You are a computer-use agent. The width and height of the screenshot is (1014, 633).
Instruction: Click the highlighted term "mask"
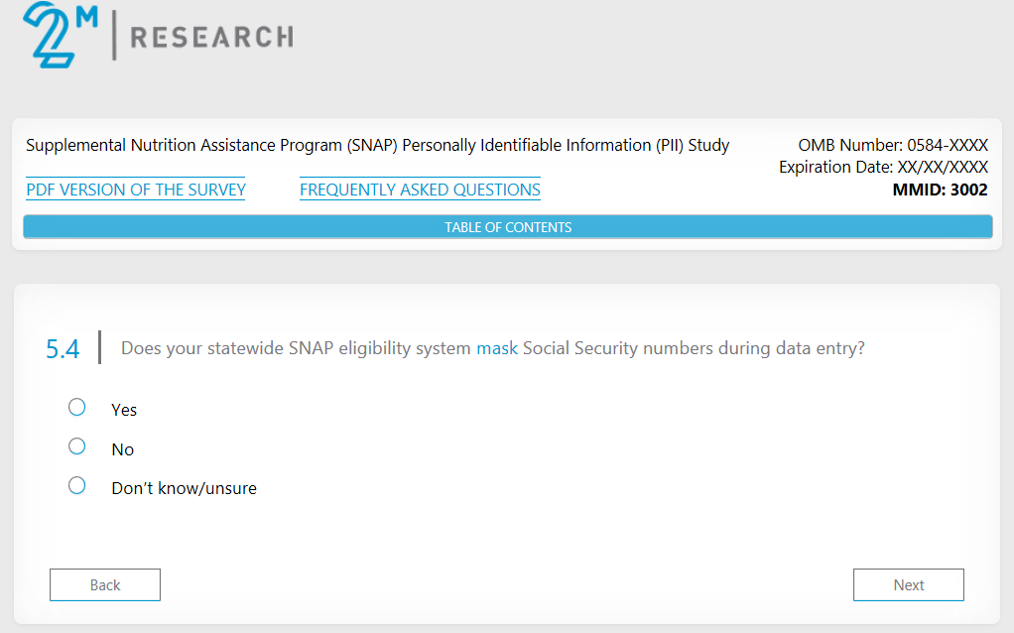(497, 348)
